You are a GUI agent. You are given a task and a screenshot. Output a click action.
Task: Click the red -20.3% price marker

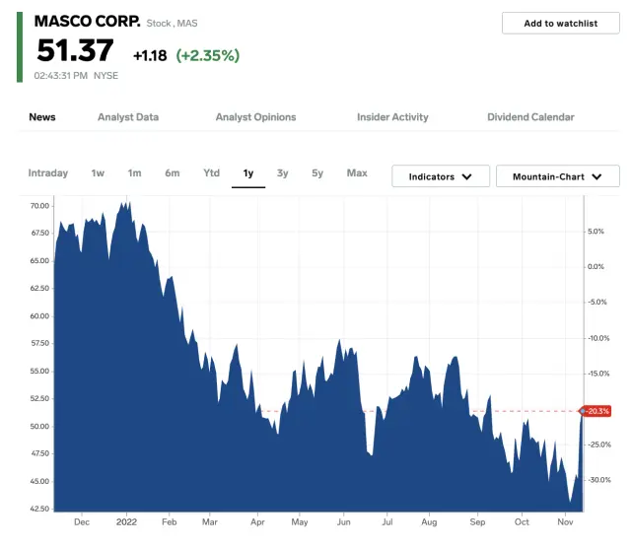click(x=597, y=411)
